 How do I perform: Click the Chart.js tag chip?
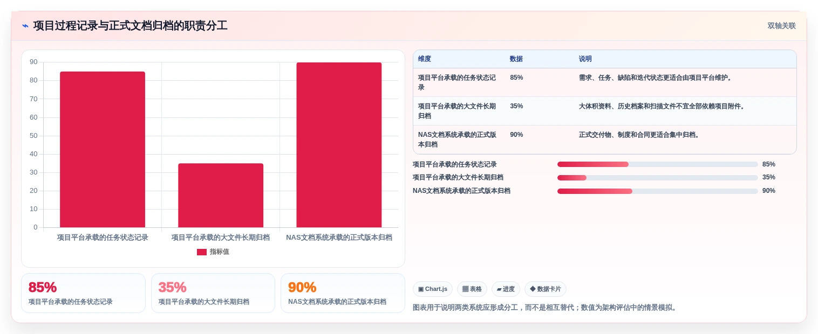[x=433, y=289]
